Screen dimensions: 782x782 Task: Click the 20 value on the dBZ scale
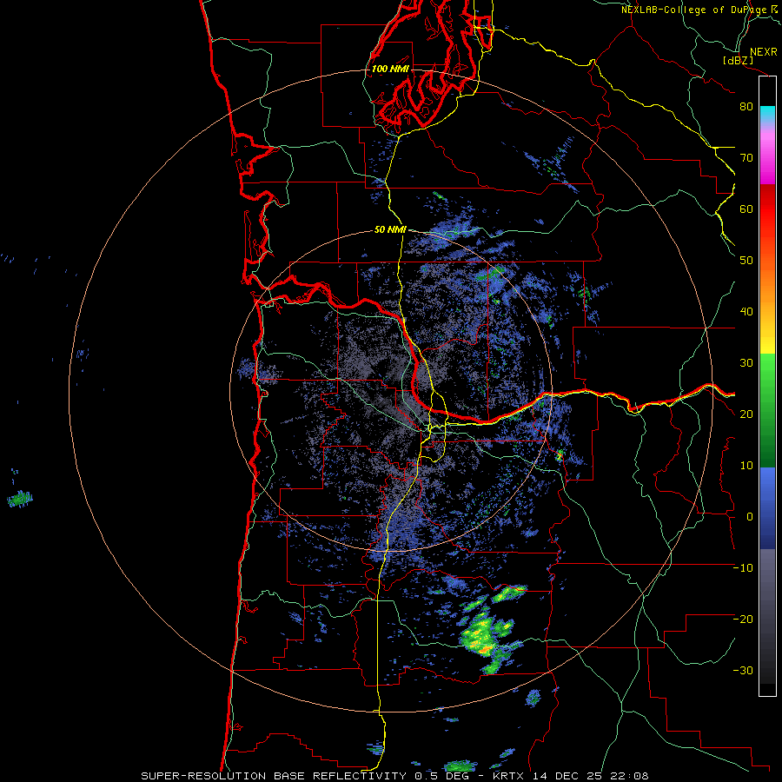(746, 414)
